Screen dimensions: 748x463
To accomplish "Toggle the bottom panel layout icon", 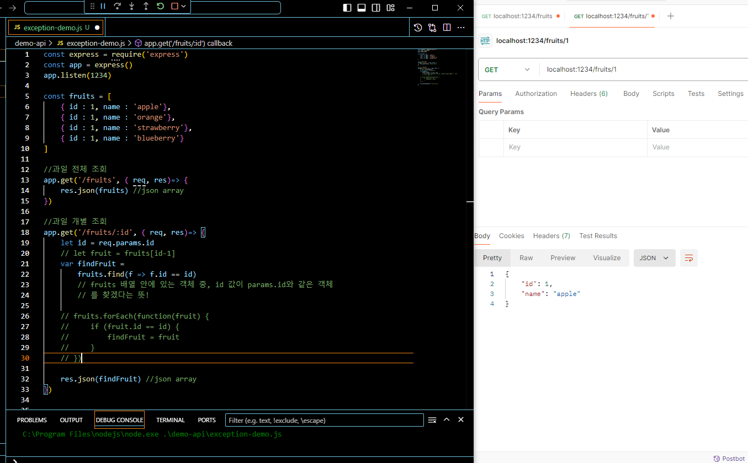I will pyautogui.click(x=362, y=8).
